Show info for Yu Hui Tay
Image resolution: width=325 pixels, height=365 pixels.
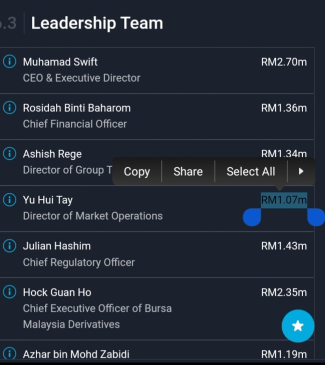click(x=9, y=200)
